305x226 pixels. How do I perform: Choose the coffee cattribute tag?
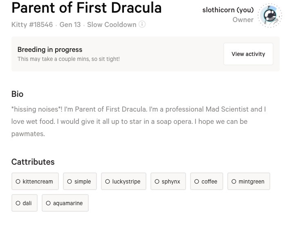click(x=206, y=181)
